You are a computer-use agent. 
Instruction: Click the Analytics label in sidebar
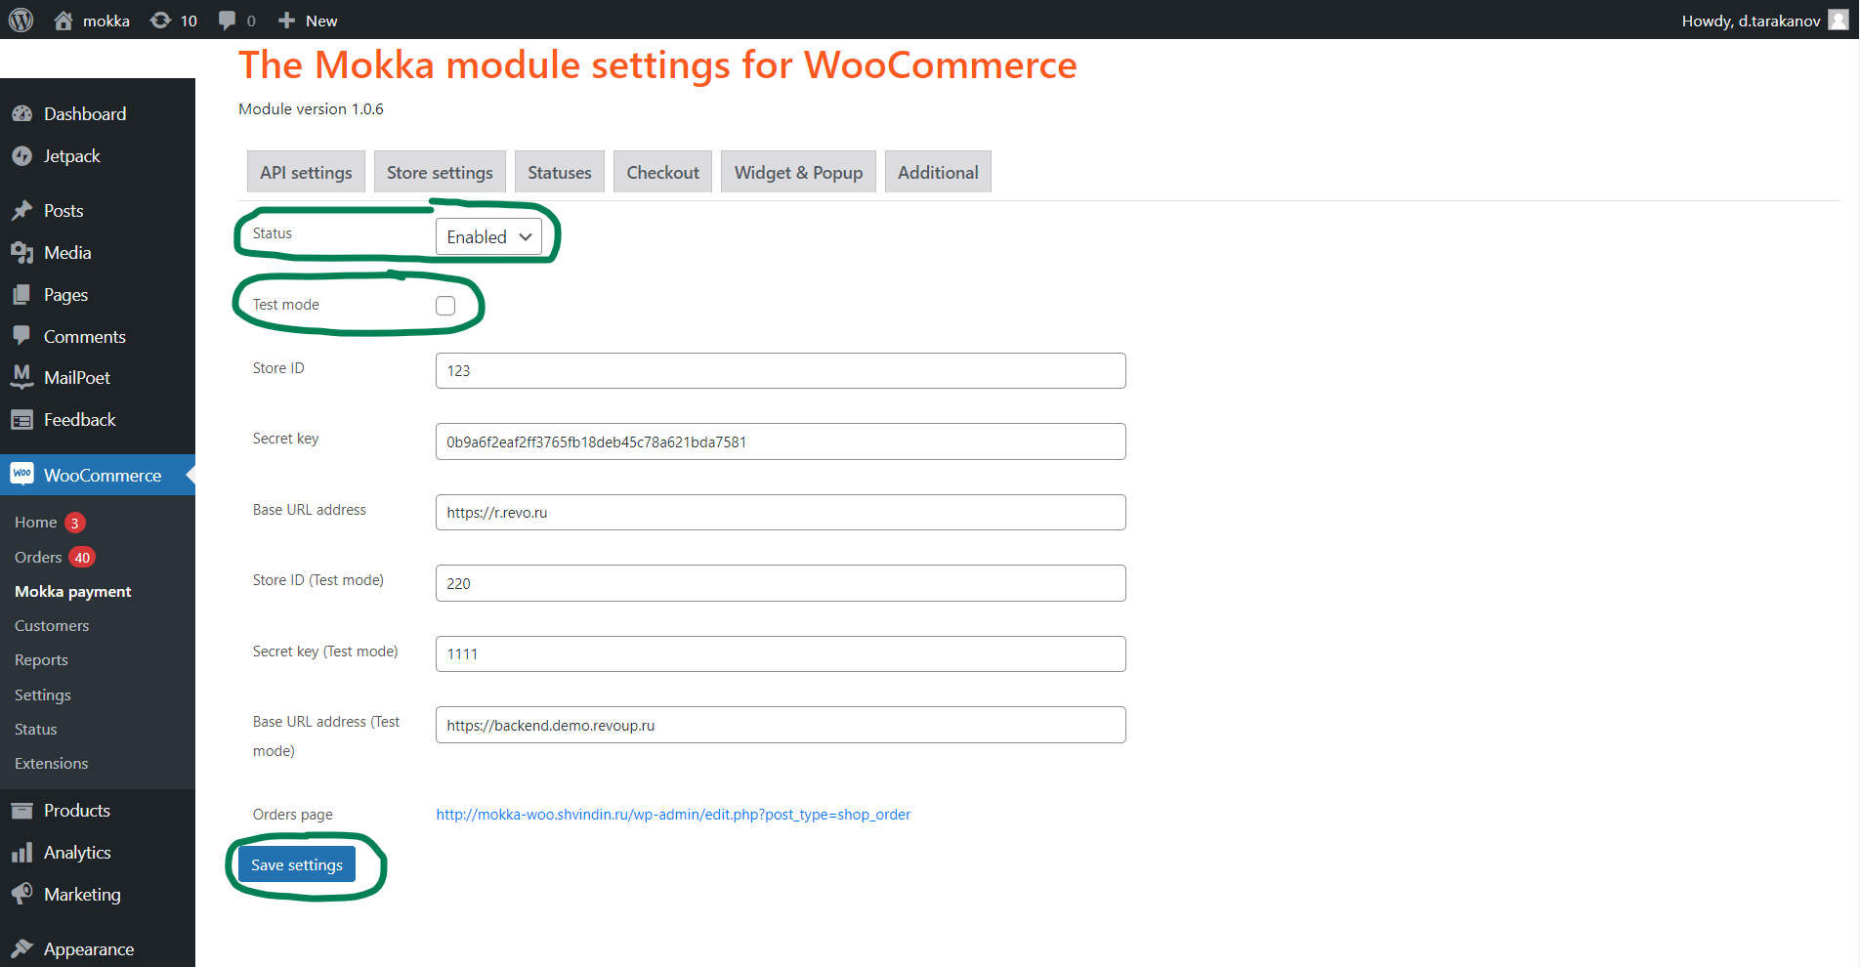[x=77, y=853]
